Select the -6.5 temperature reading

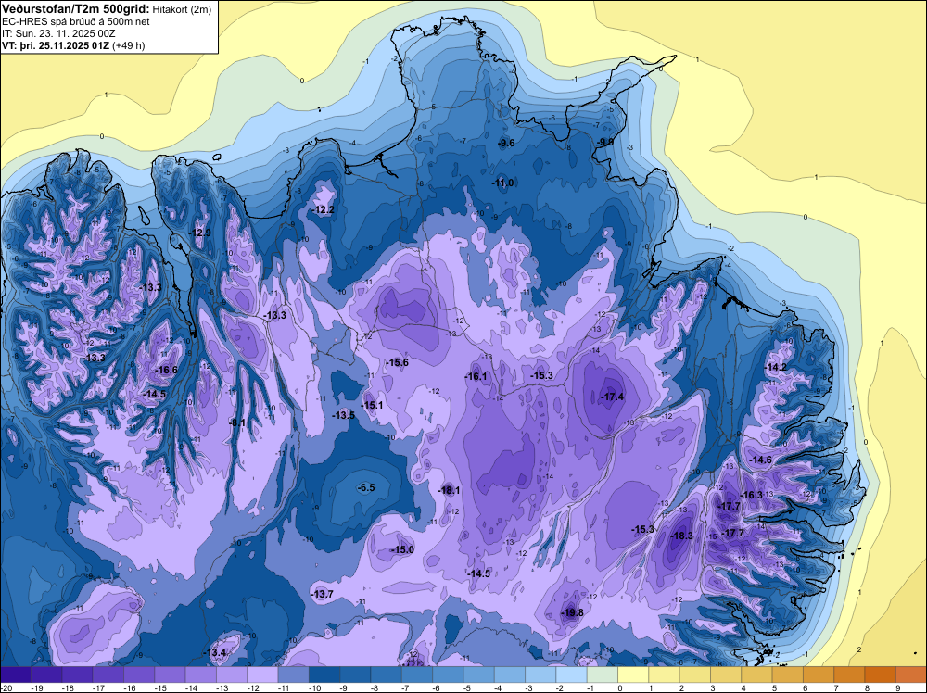coord(366,487)
